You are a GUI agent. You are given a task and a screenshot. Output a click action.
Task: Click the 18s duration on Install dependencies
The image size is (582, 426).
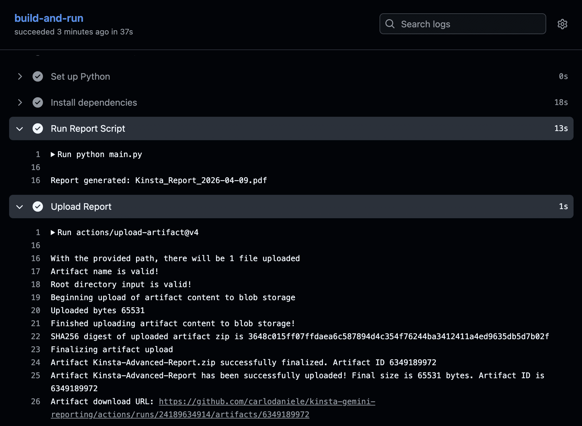(561, 102)
